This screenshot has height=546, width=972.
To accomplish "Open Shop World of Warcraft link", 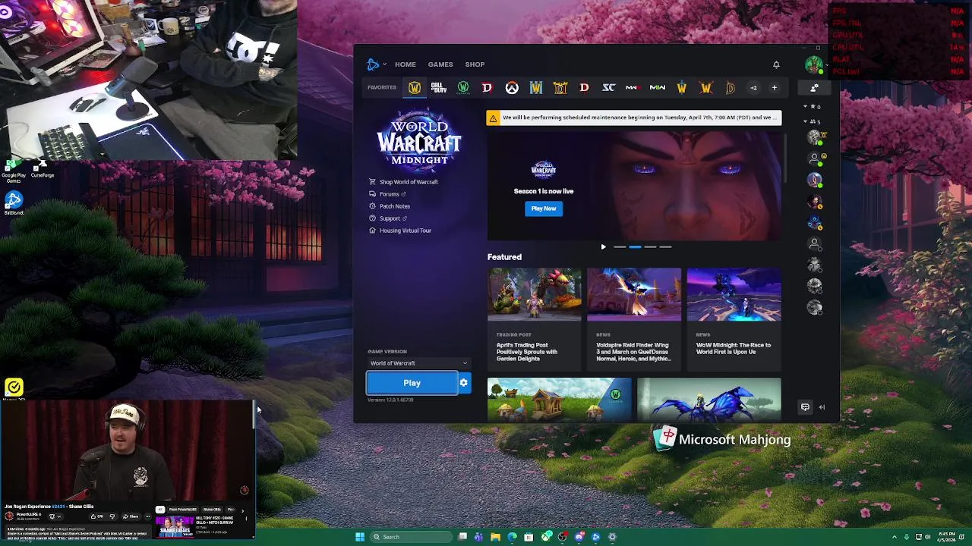I will click(x=403, y=182).
